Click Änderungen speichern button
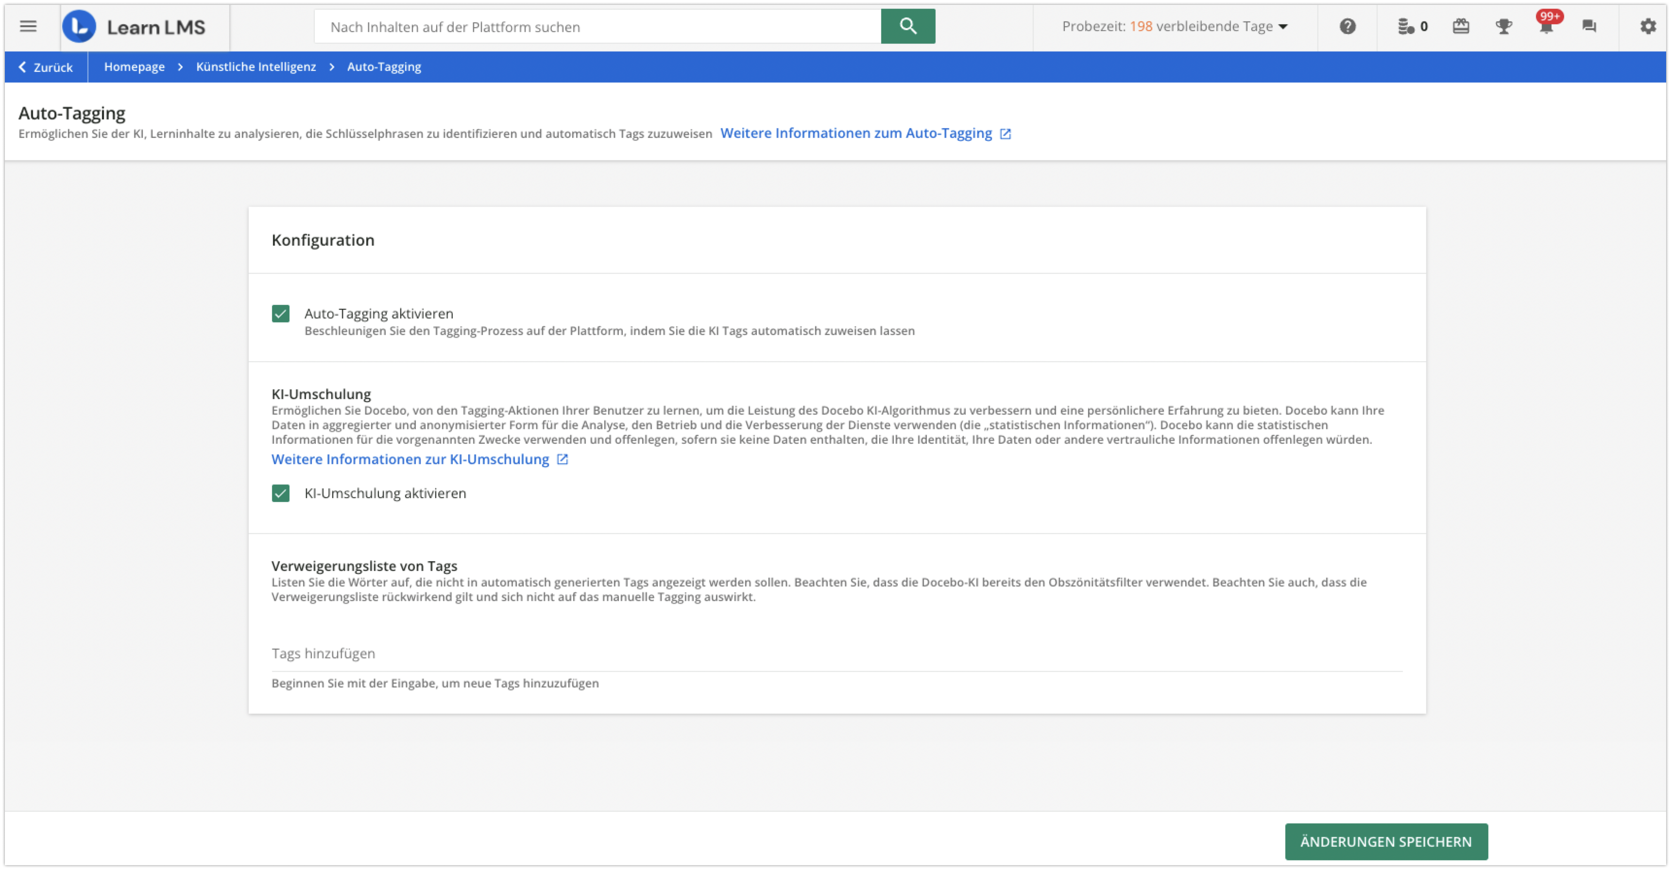 [1386, 842]
